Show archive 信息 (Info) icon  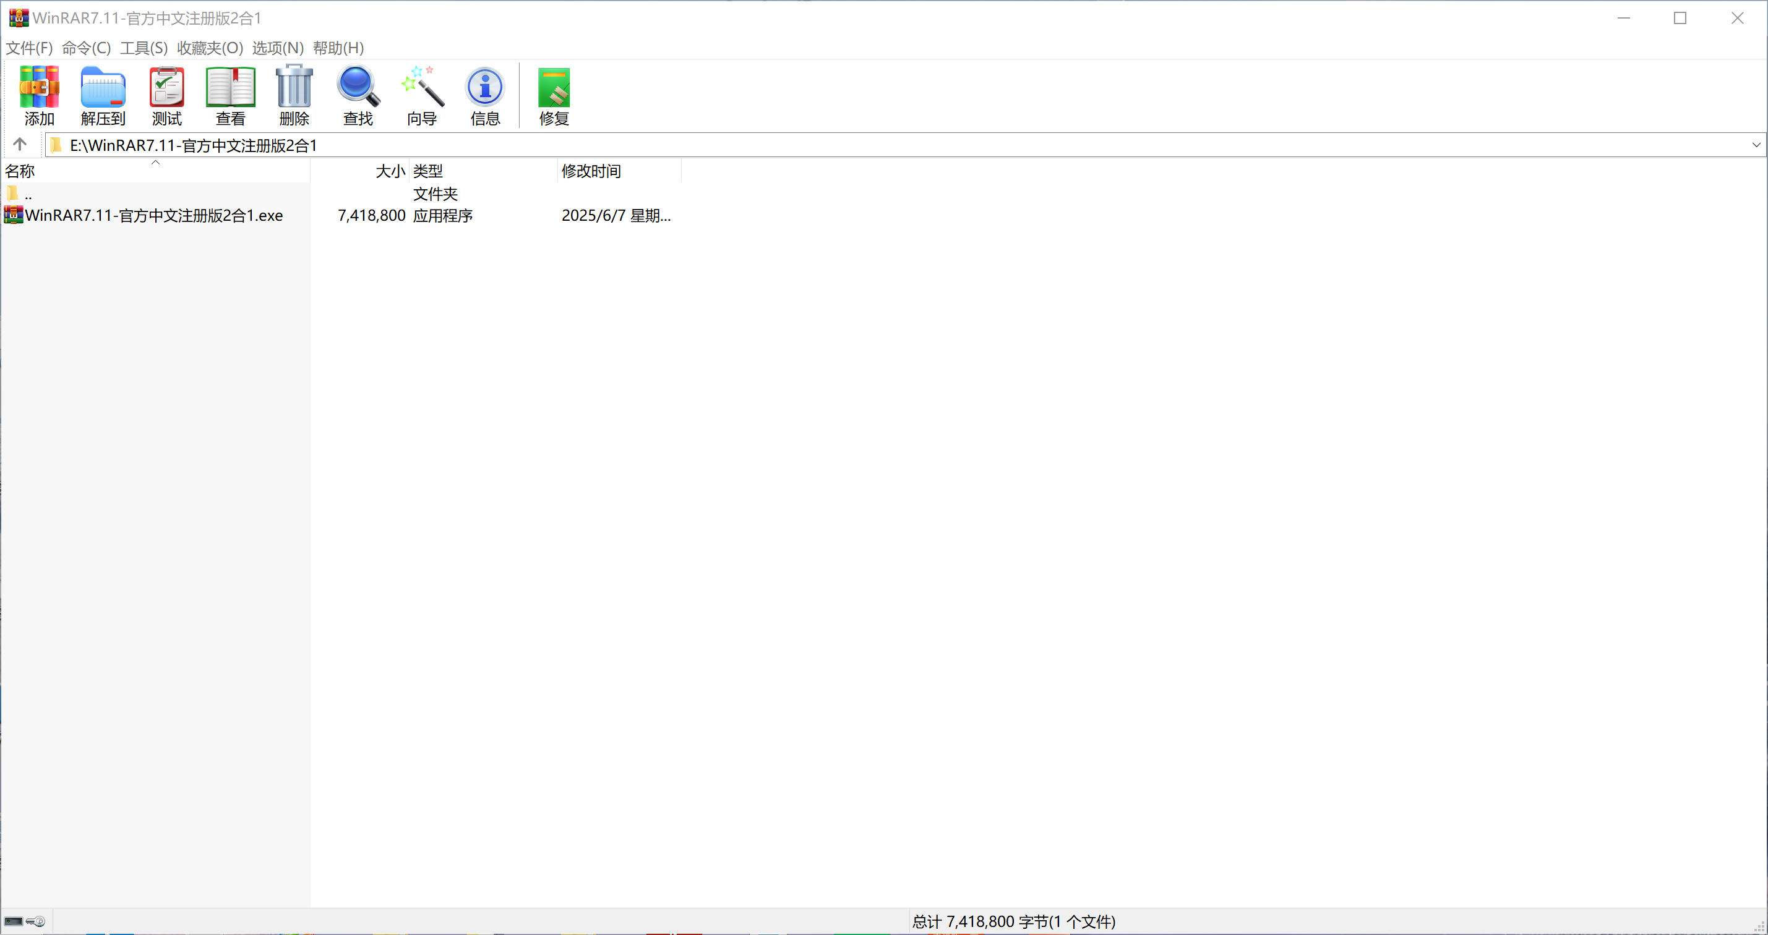click(485, 95)
